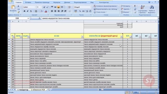The height and width of the screenshot is (94, 167).
Task: Click the formula bar text
Action: [x=56, y=18]
